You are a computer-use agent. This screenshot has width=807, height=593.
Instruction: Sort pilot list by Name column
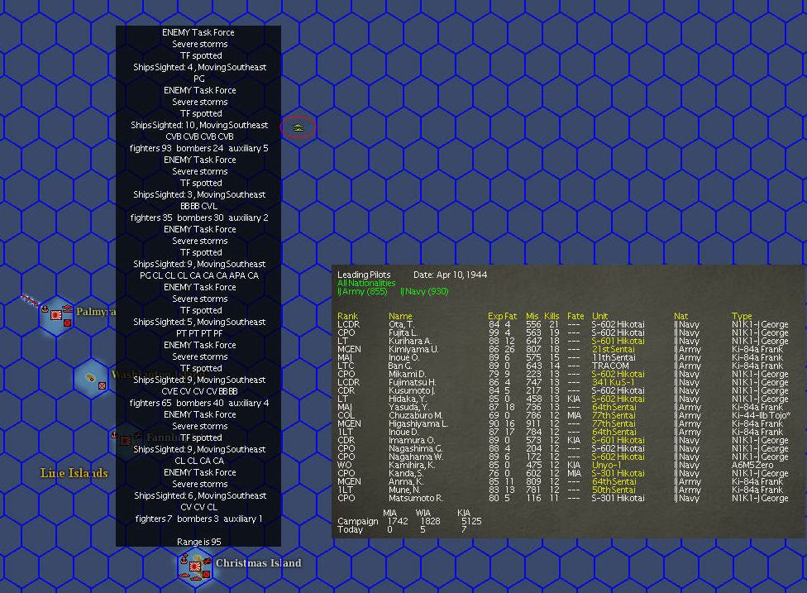coord(400,316)
